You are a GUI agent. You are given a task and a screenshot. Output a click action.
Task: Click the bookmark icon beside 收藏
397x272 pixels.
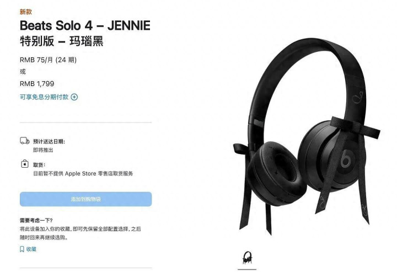tap(22, 249)
